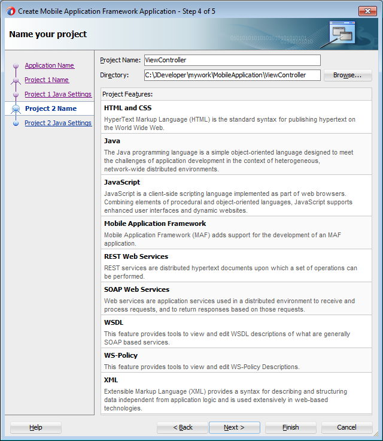Screen dimensions: 383x441
Task: Click the Project 2 Java Settings step bullet
Action: 16,123
